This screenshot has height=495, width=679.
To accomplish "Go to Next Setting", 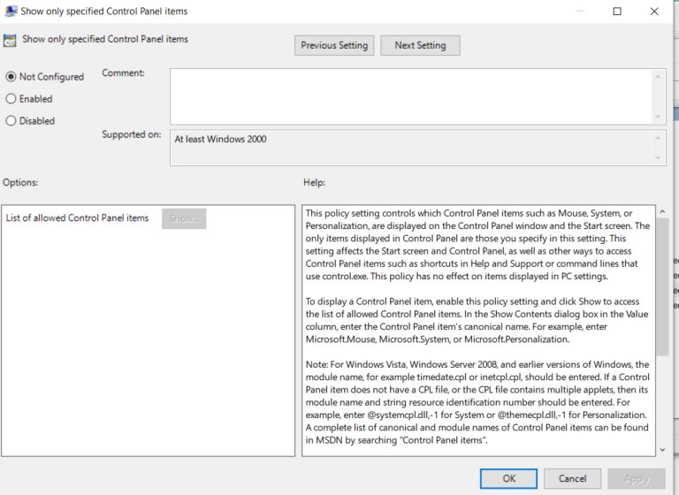I will [x=420, y=45].
